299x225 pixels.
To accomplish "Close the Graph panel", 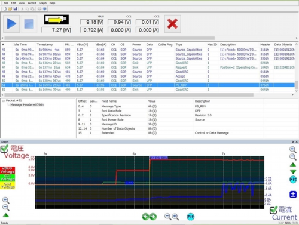I will coord(297,142).
